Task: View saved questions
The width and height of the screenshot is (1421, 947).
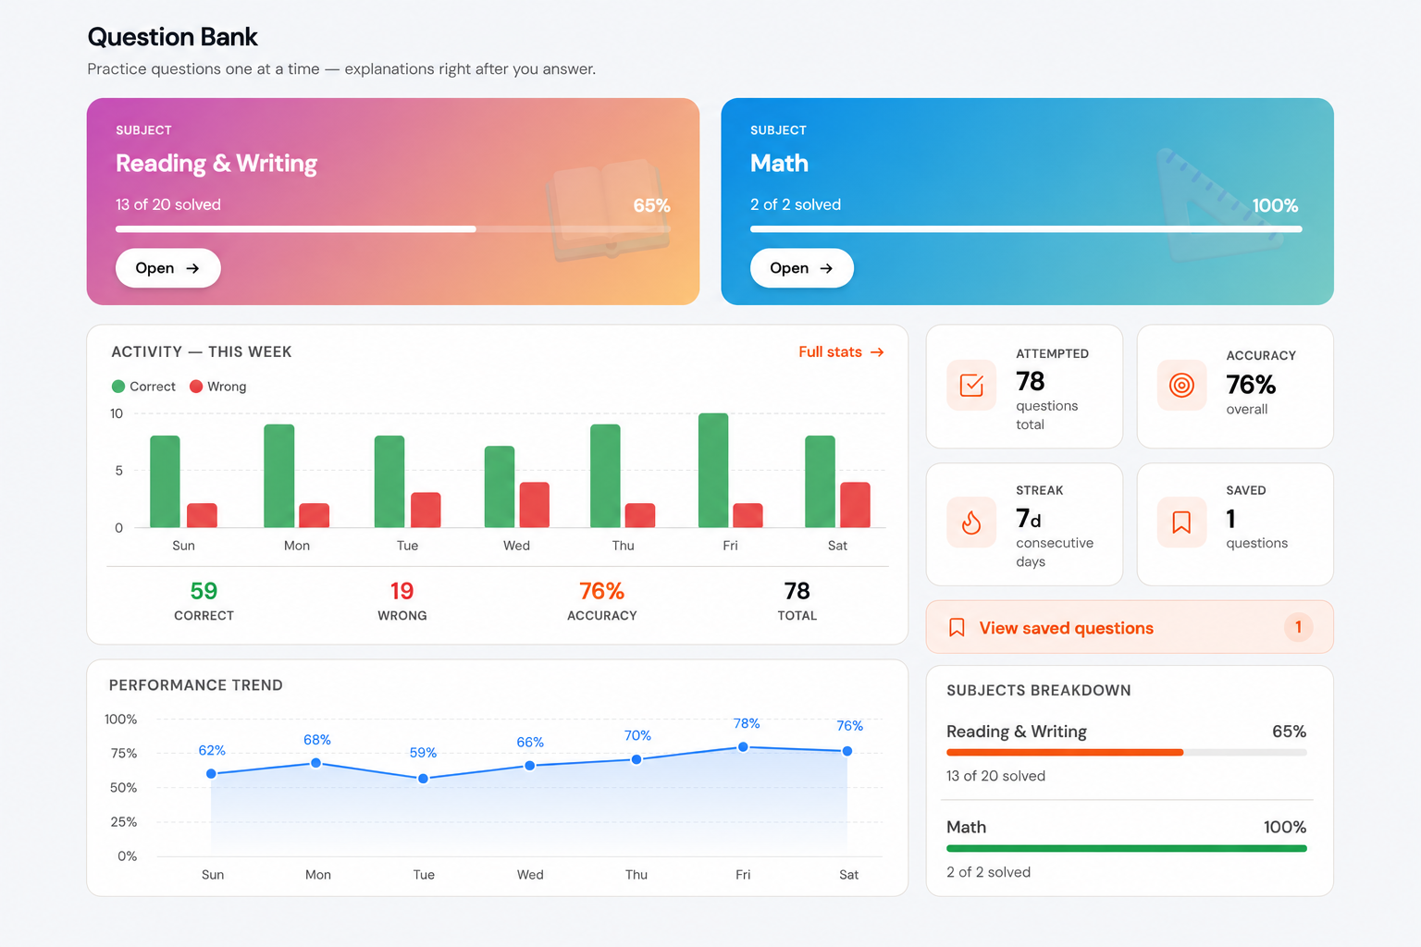Action: coord(1130,628)
